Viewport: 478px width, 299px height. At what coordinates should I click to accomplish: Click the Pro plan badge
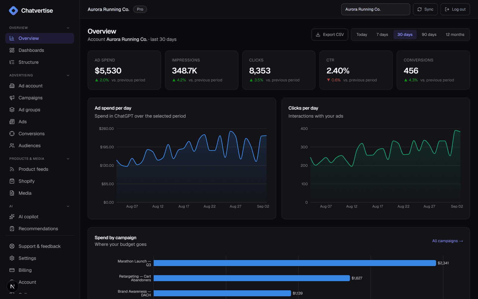140,9
